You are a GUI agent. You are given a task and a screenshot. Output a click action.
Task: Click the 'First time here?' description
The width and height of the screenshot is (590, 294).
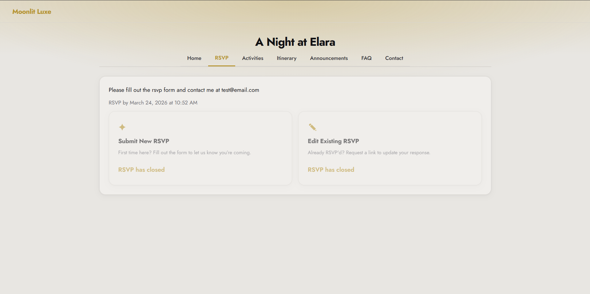pos(184,153)
